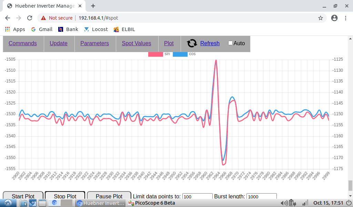The width and height of the screenshot is (353, 207).
Task: Click the Burst length input field
Action: [x=261, y=196]
